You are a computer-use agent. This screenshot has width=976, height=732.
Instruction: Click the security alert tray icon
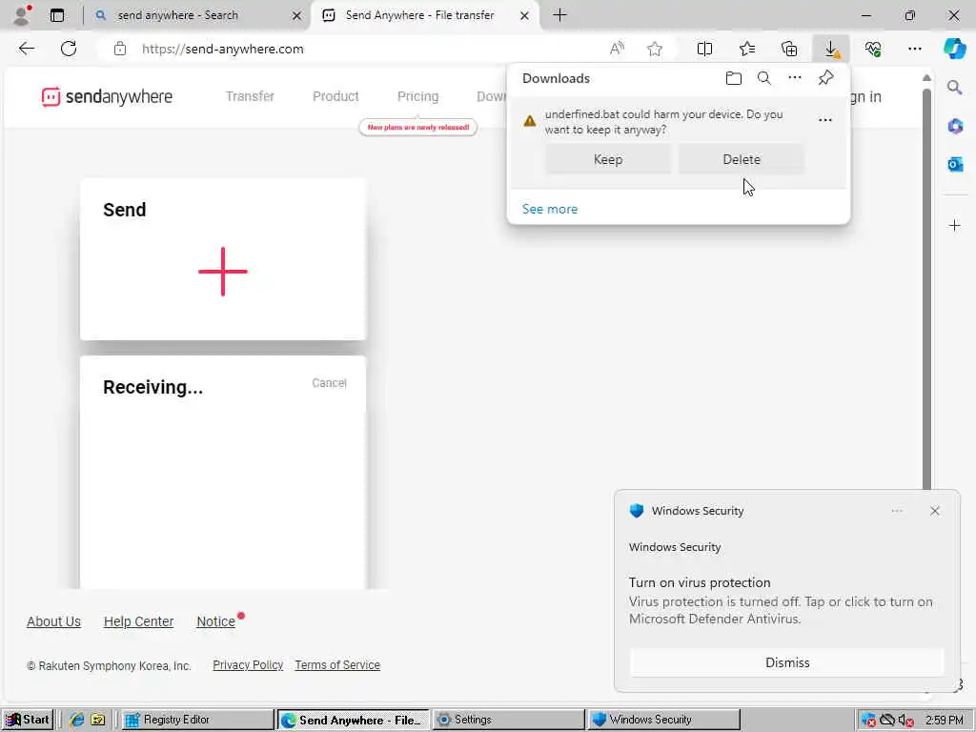(x=869, y=721)
